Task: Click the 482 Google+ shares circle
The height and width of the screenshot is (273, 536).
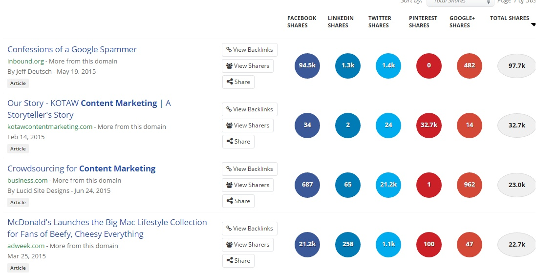Action: point(470,65)
